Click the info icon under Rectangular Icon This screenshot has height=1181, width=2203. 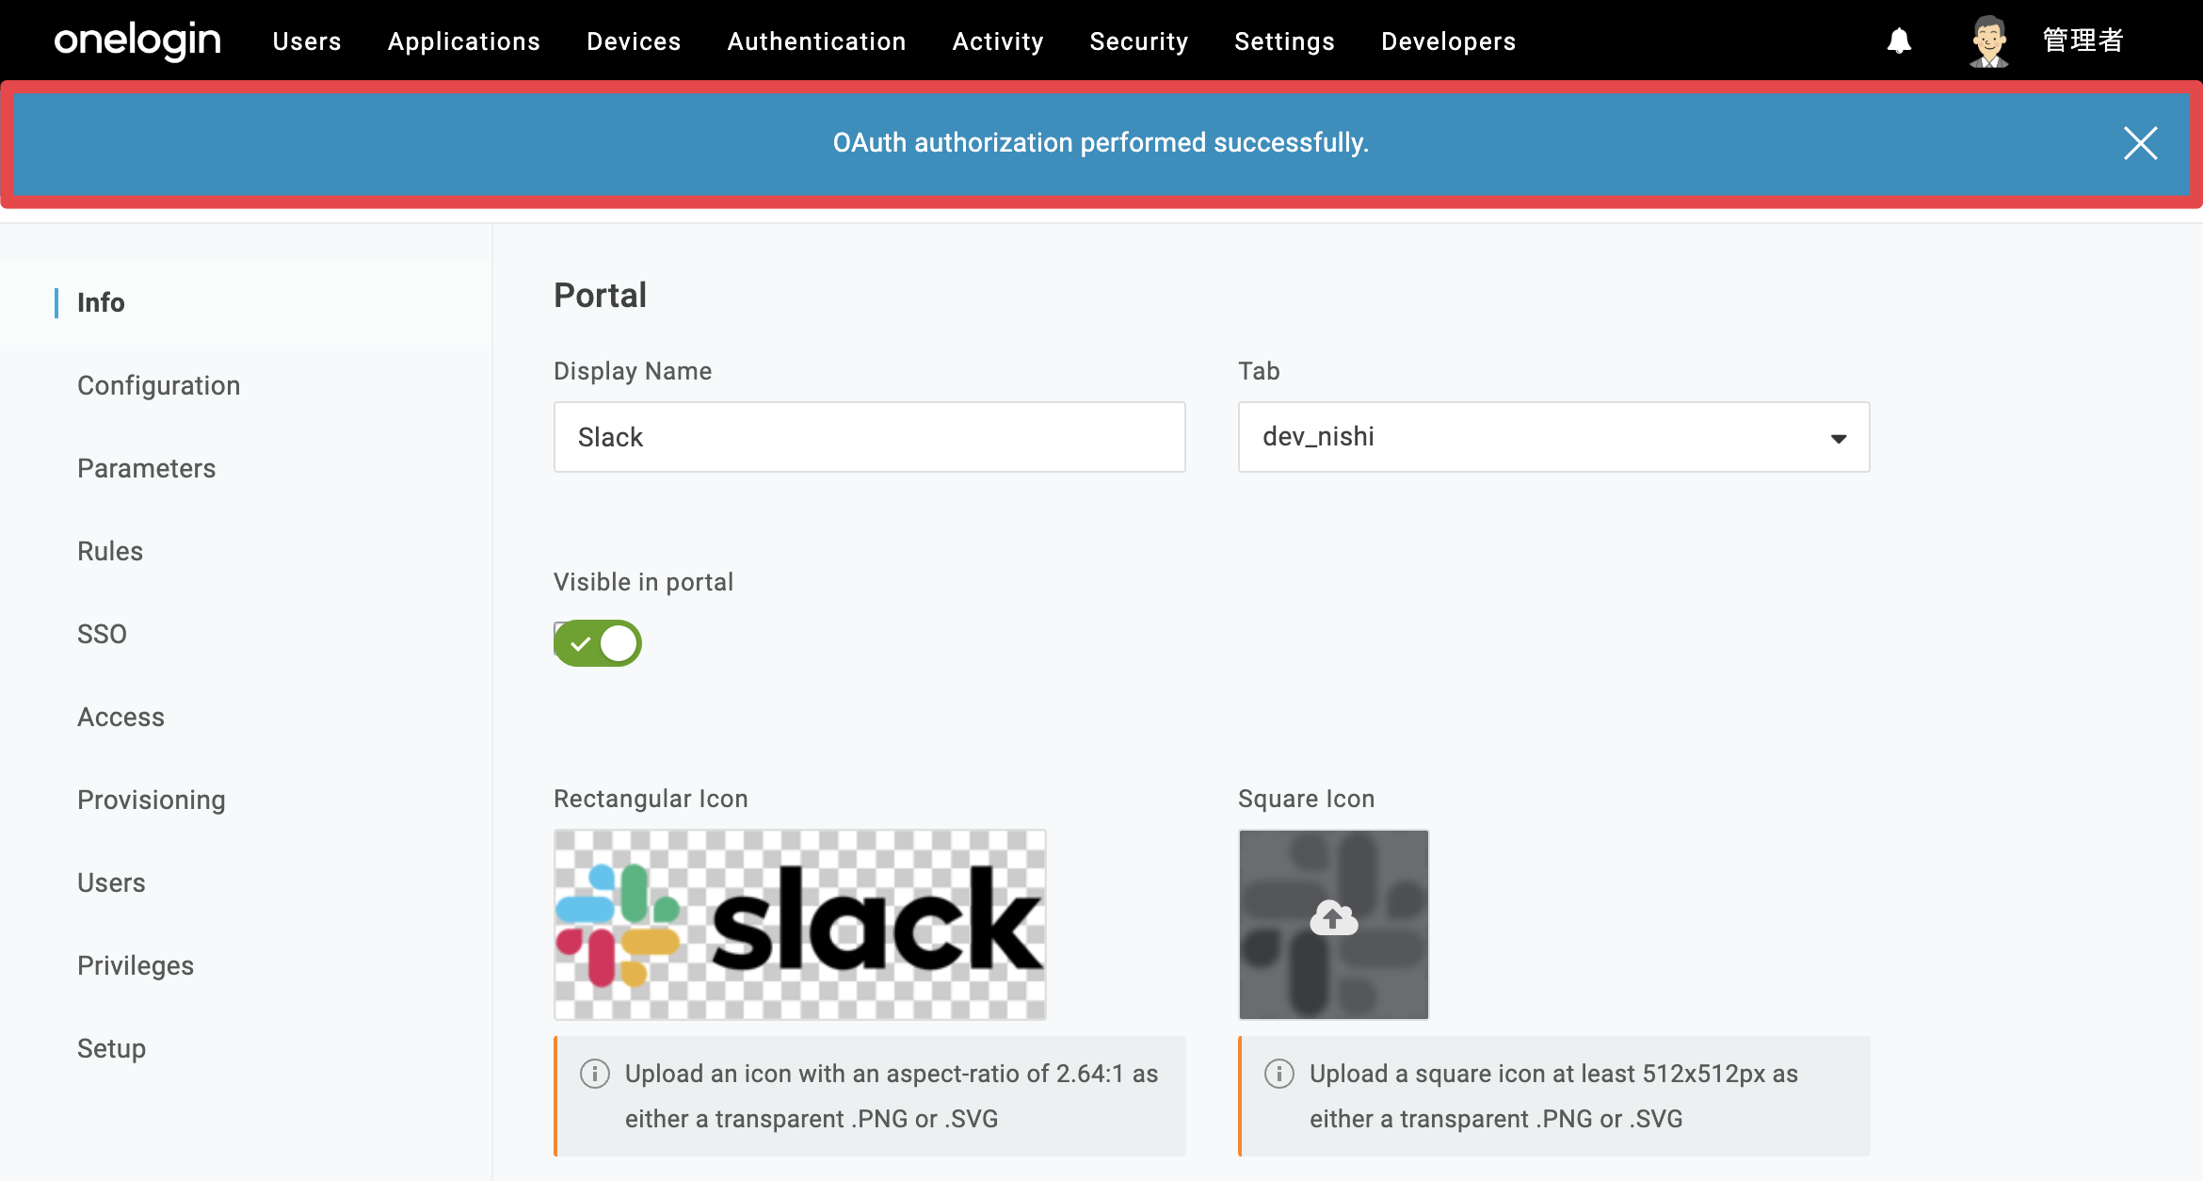coord(595,1074)
